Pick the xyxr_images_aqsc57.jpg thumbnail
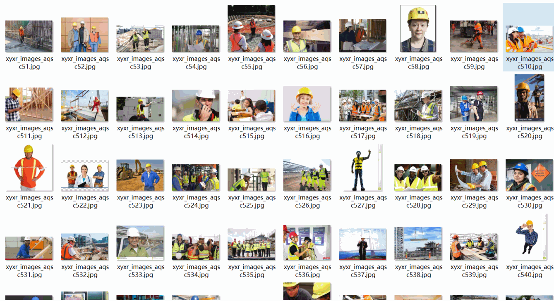This screenshot has width=554, height=301. pyautogui.click(x=362, y=36)
